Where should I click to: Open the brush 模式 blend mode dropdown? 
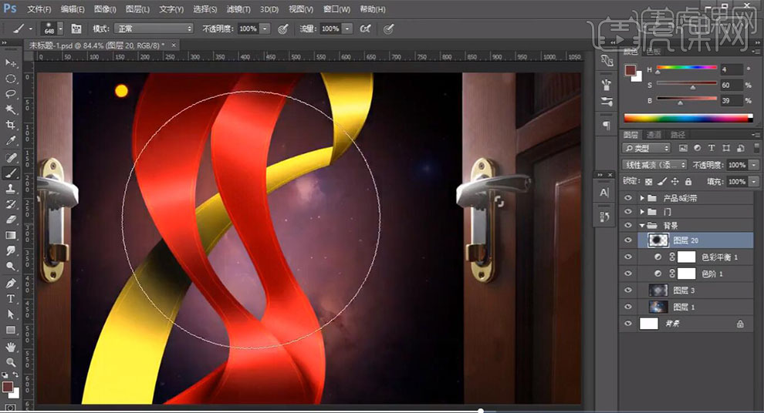[x=154, y=29]
